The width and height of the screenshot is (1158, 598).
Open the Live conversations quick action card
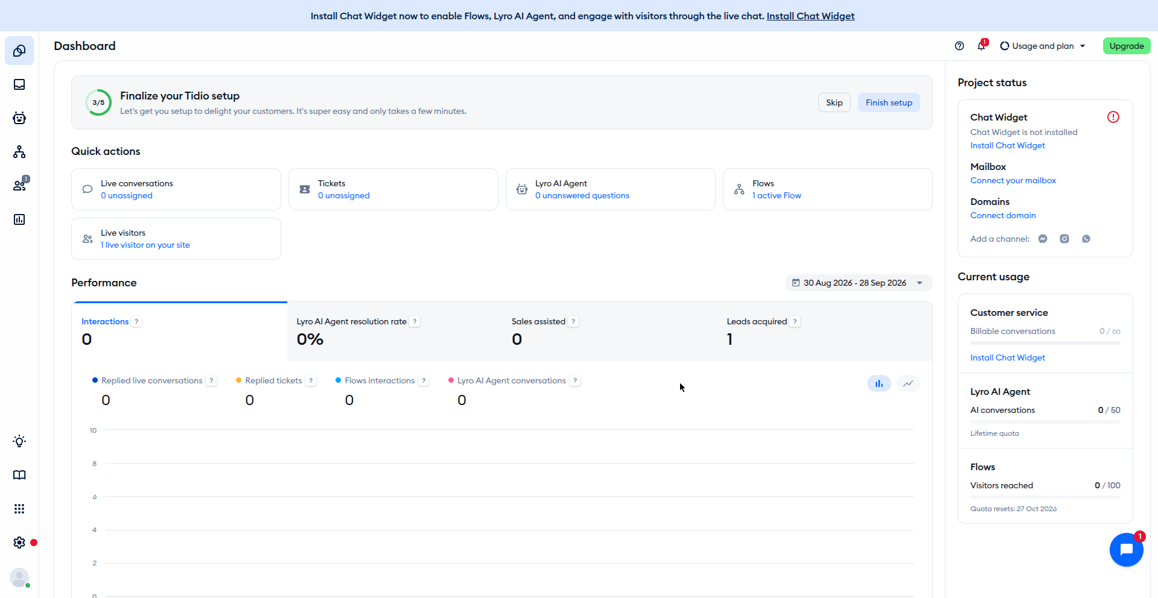point(176,189)
